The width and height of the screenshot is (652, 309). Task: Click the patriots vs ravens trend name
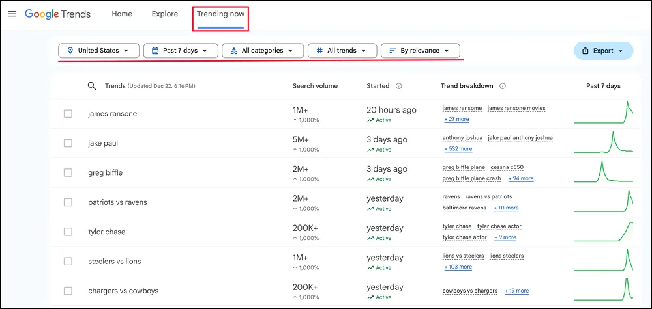117,202
